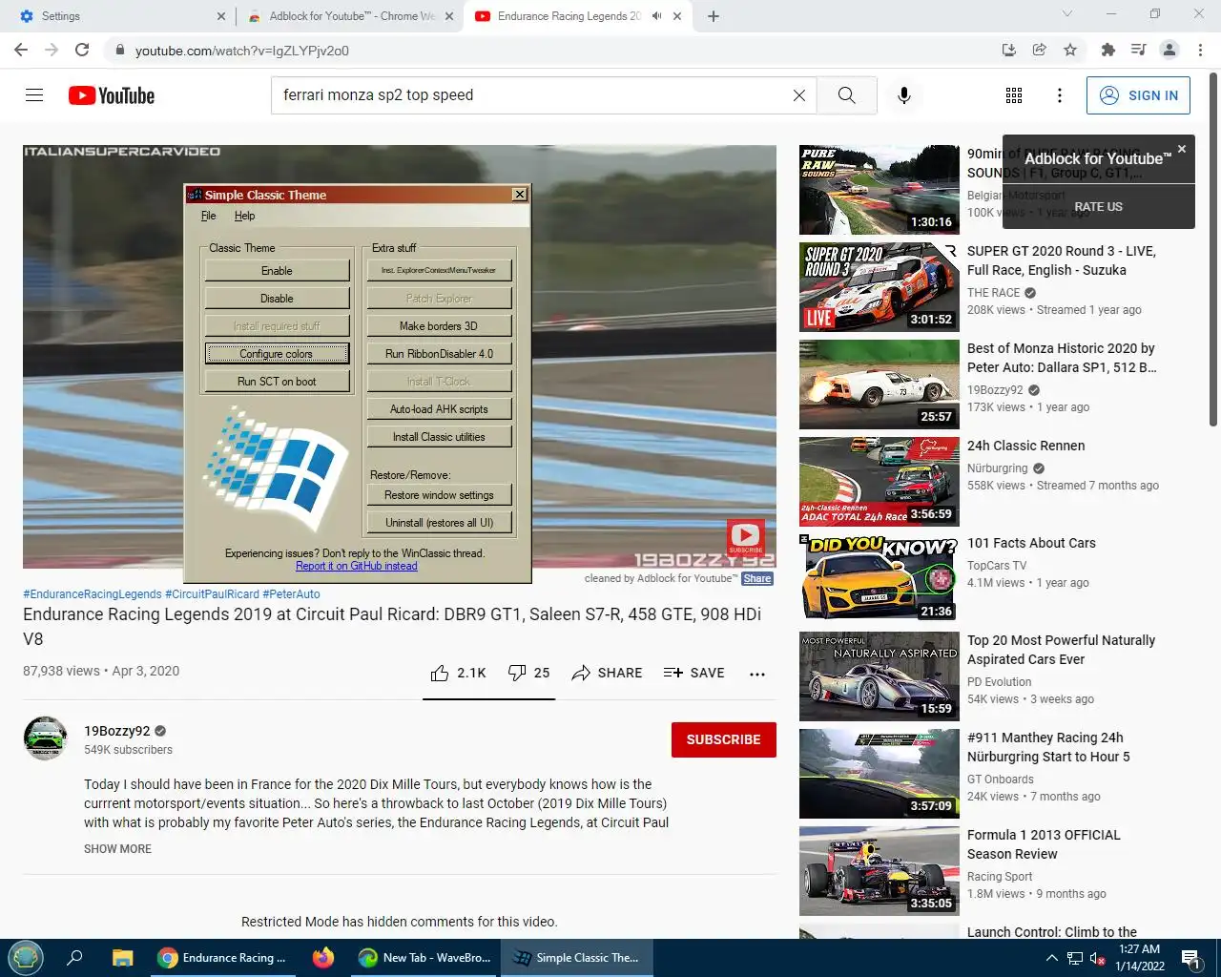Click Configure colors button
The image size is (1221, 977).
(277, 354)
